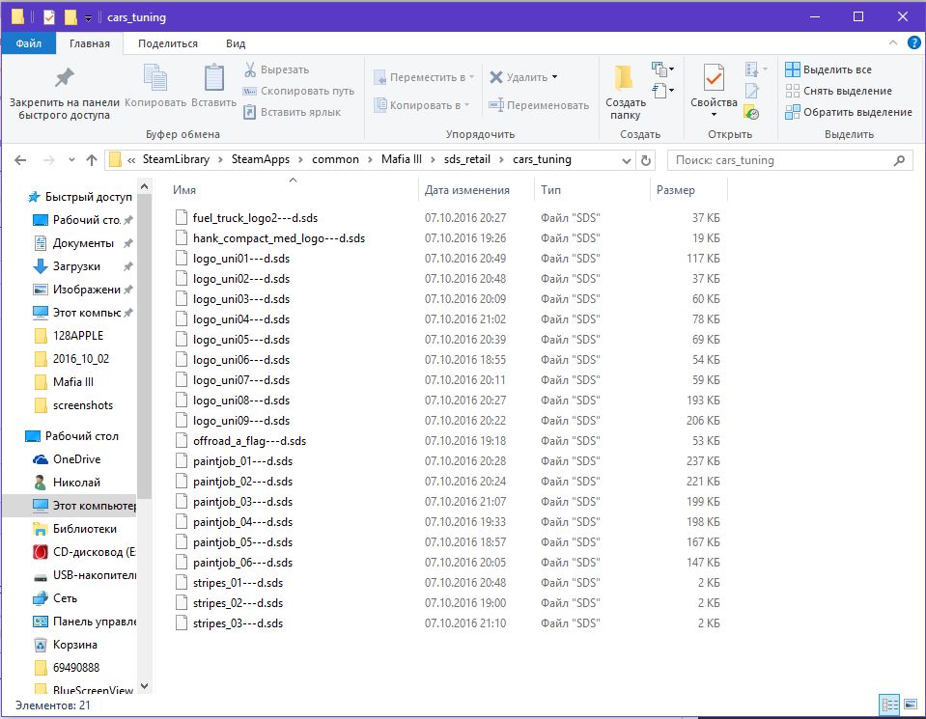This screenshot has width=926, height=719.
Task: Click the pin to Quick Access icon
Action: coord(64,78)
